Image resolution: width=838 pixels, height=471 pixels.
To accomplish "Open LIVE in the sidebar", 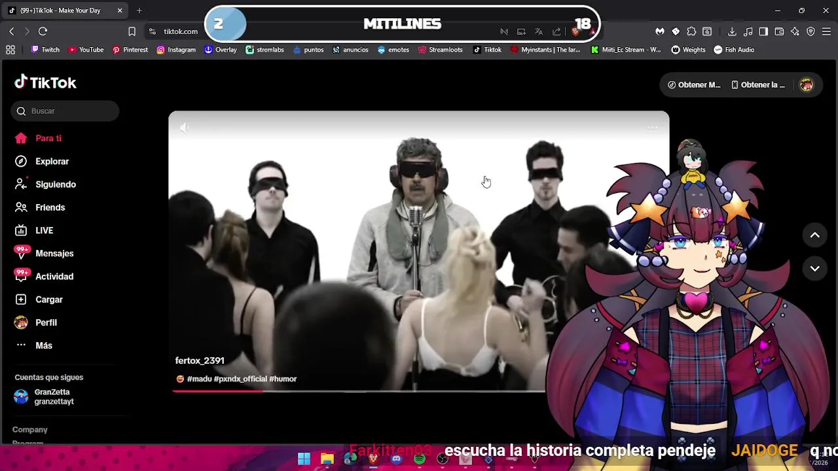I will pos(34,230).
